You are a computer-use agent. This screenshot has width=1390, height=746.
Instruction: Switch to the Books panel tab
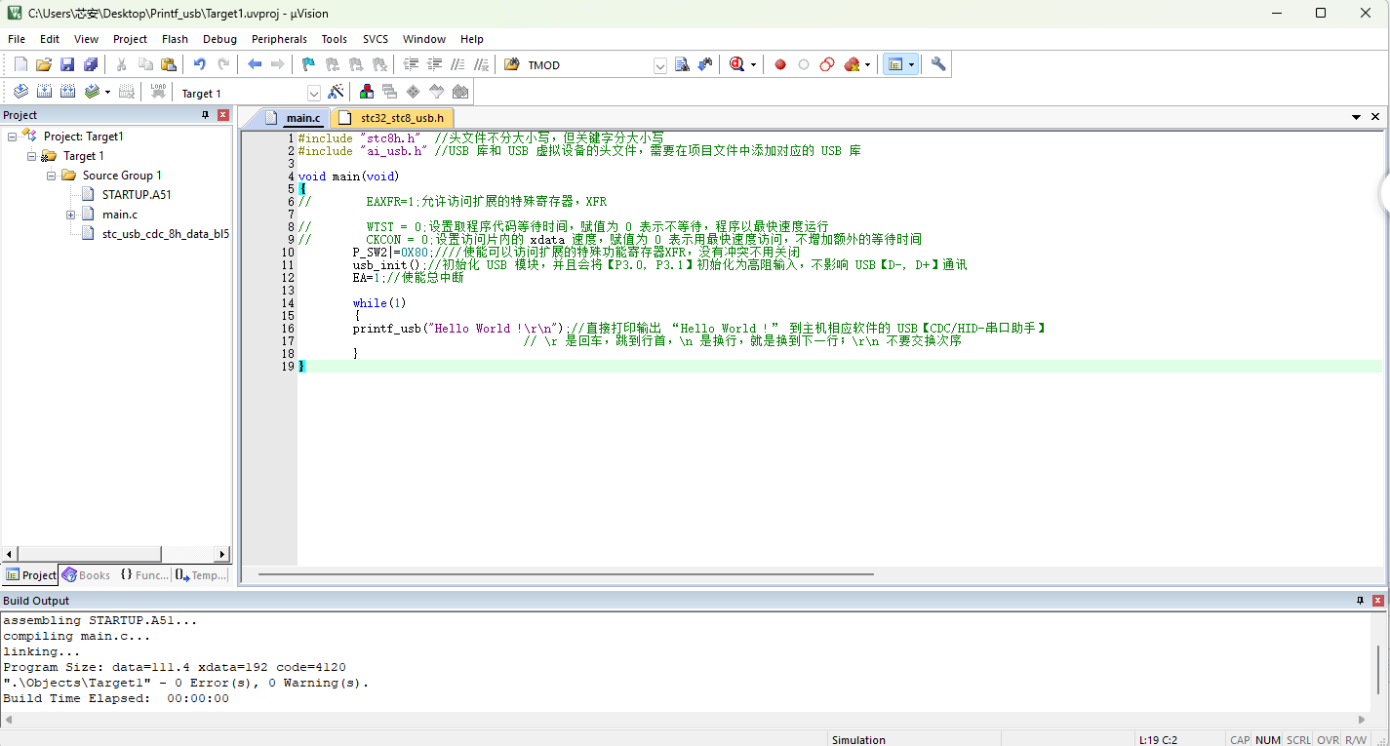pos(87,575)
